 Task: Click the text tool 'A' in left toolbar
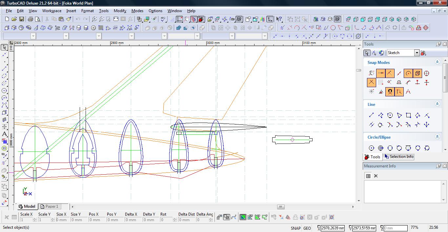pyautogui.click(x=4, y=134)
